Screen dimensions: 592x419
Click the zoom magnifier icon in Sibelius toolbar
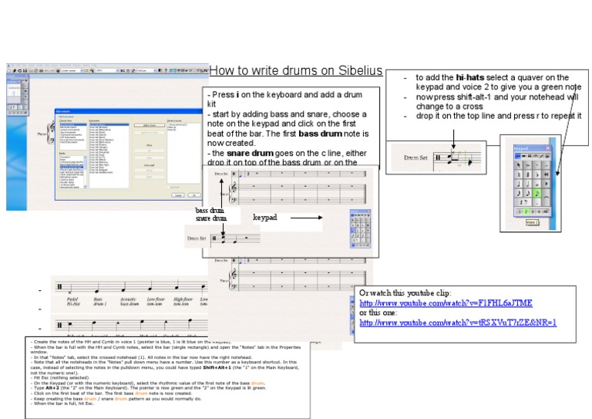(92, 71)
